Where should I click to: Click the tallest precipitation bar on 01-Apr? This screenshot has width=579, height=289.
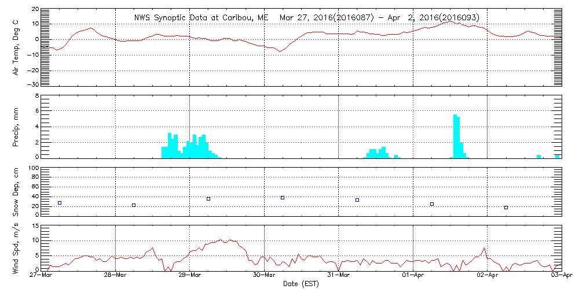point(455,136)
